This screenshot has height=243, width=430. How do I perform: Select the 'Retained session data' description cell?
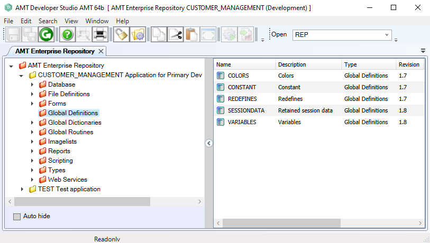coord(305,110)
